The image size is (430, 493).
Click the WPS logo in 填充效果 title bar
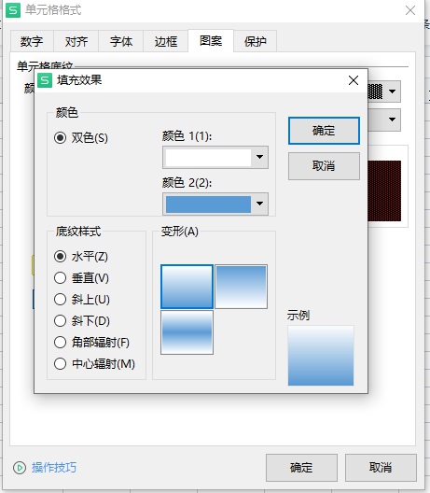tap(45, 80)
